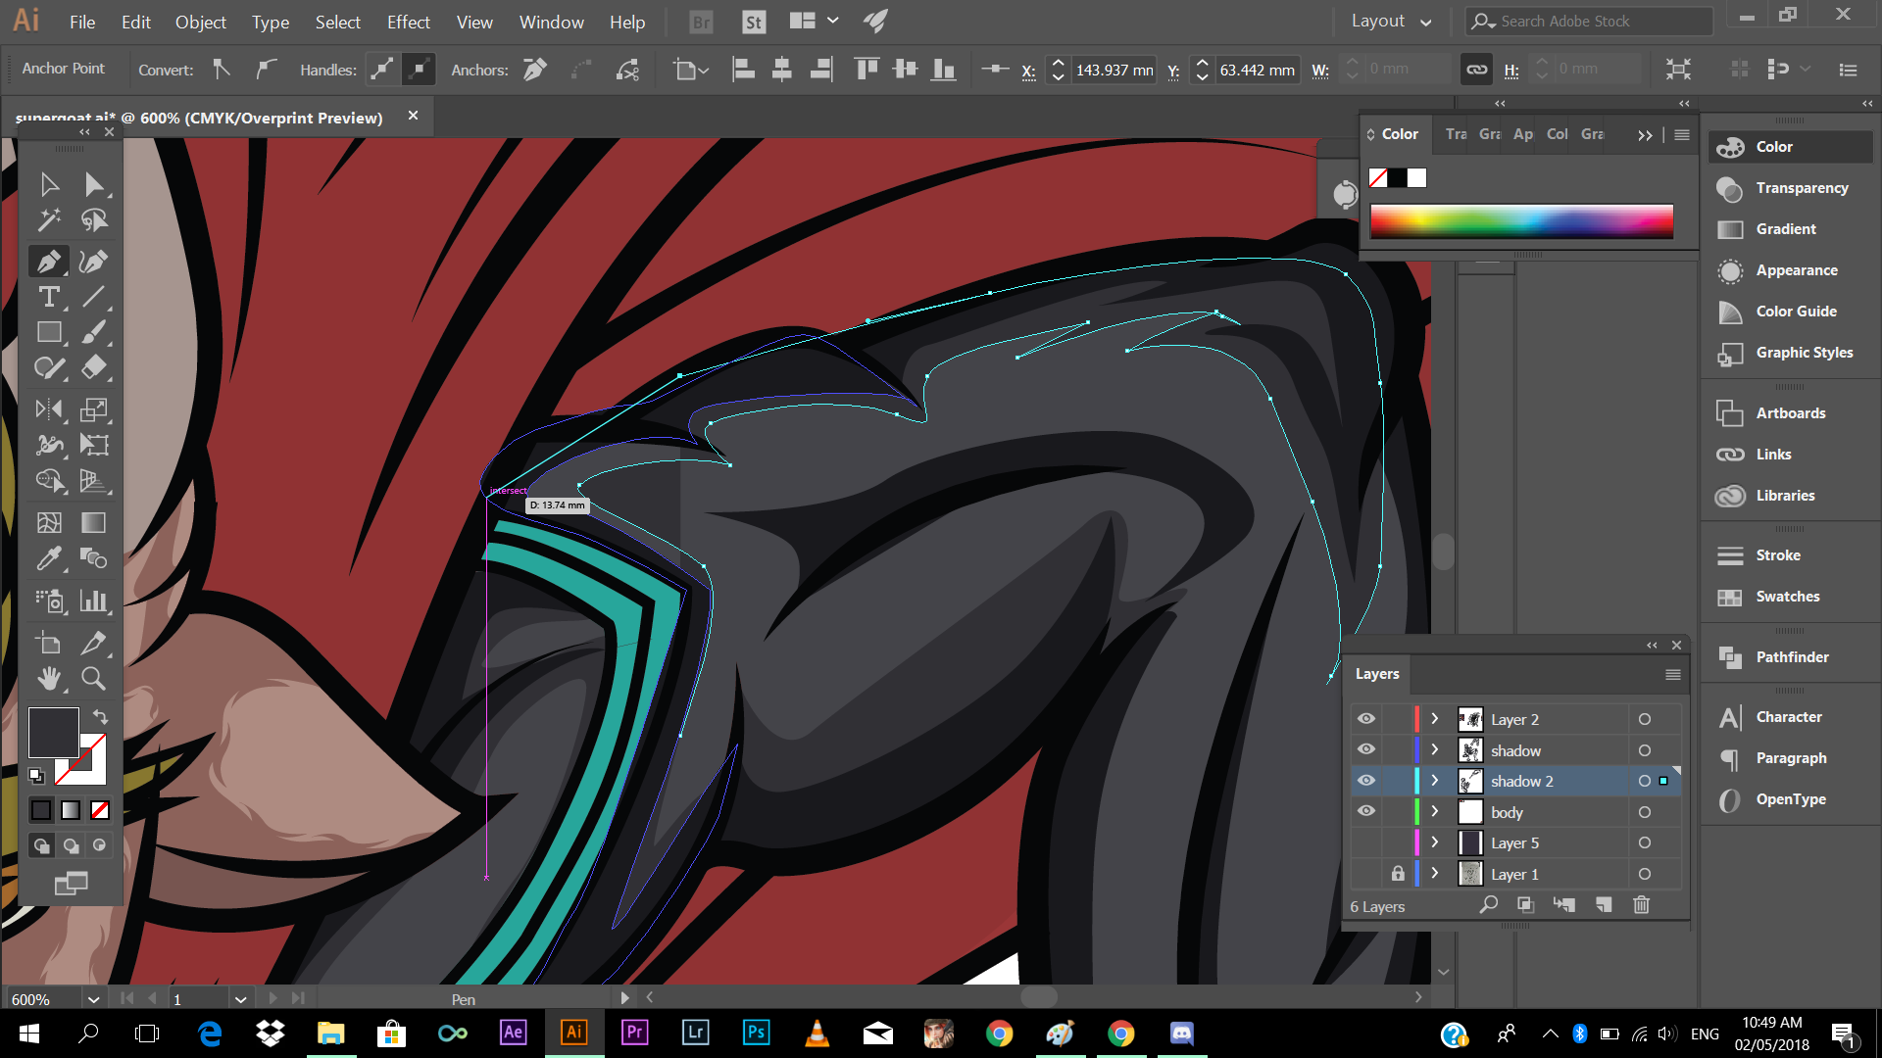The image size is (1882, 1058).
Task: Select the Zoom tool
Action: [93, 678]
